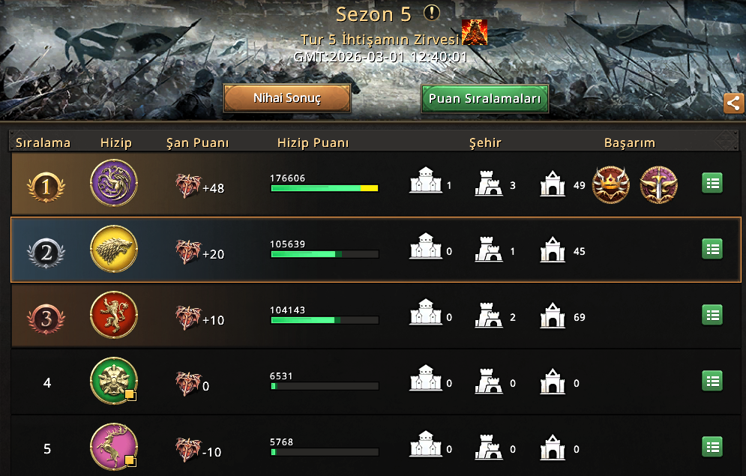Open the sword achievement badge

pos(659,185)
